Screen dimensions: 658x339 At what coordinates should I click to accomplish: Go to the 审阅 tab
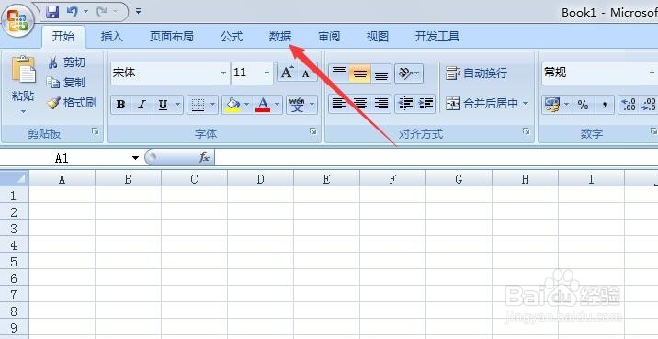click(x=329, y=37)
